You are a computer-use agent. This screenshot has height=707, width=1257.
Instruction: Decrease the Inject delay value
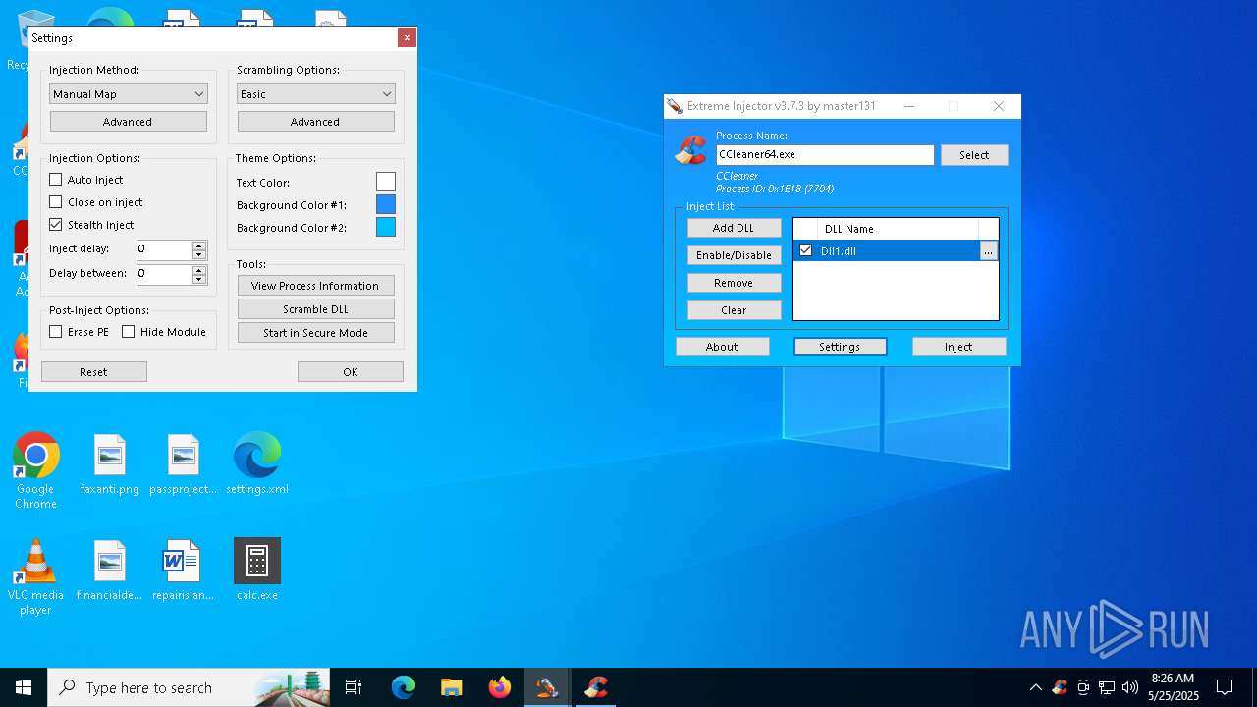pos(199,255)
